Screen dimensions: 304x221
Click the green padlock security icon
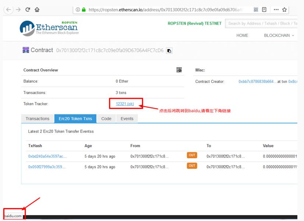84,10
